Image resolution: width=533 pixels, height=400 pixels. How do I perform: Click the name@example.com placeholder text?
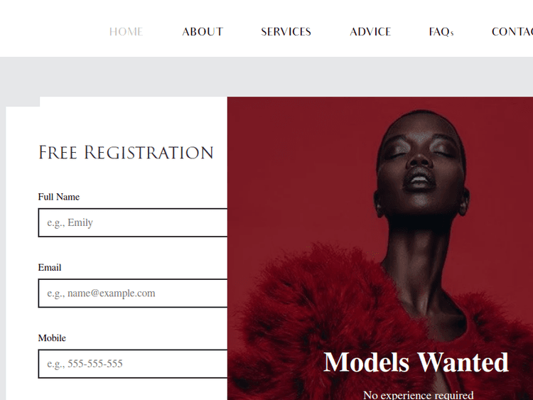tap(111, 293)
